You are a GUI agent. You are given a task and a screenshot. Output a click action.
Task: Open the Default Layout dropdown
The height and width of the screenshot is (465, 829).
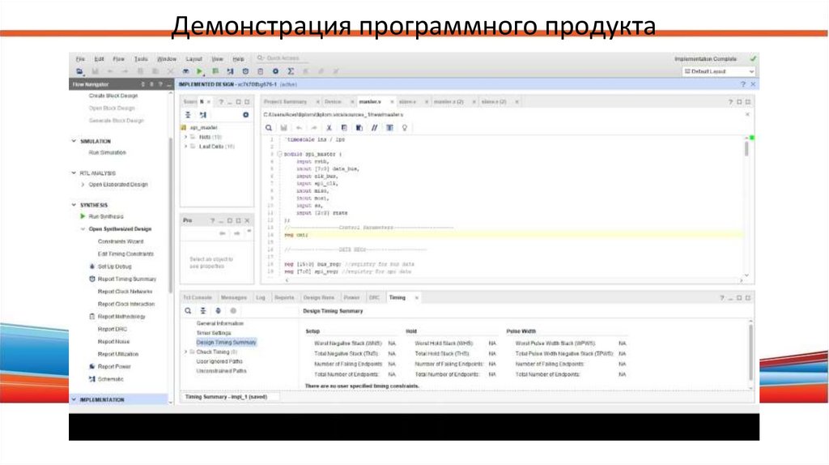[718, 71]
